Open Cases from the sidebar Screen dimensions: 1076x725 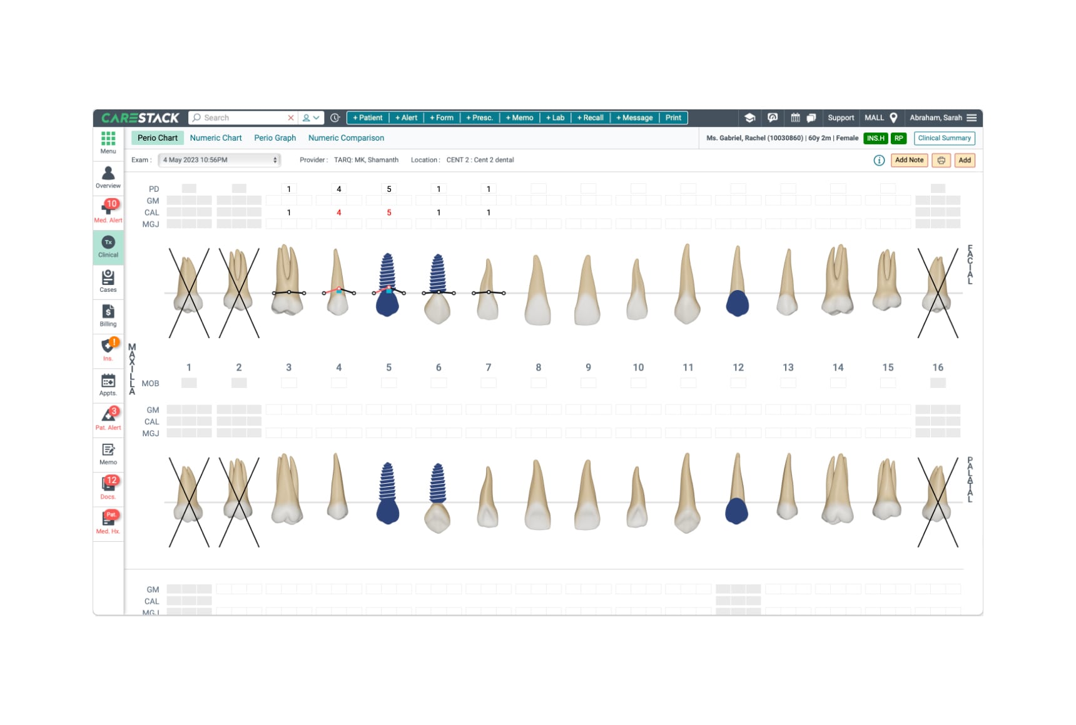click(108, 281)
